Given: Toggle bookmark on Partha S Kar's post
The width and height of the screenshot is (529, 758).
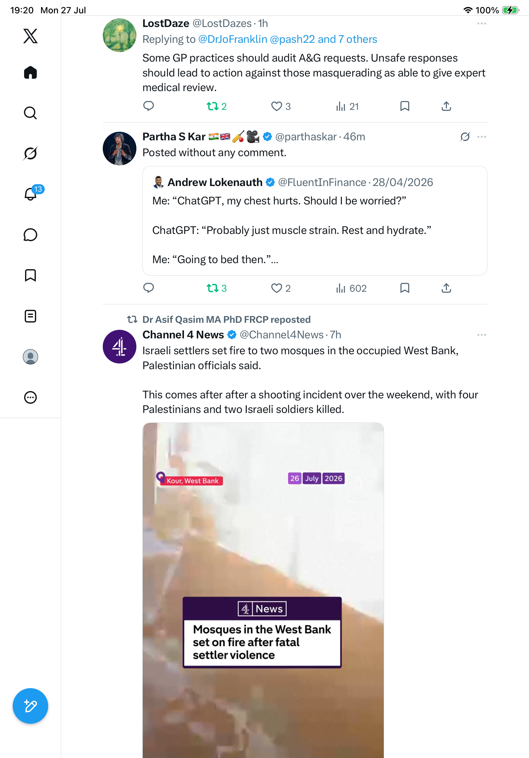Looking at the screenshot, I should coord(405,288).
